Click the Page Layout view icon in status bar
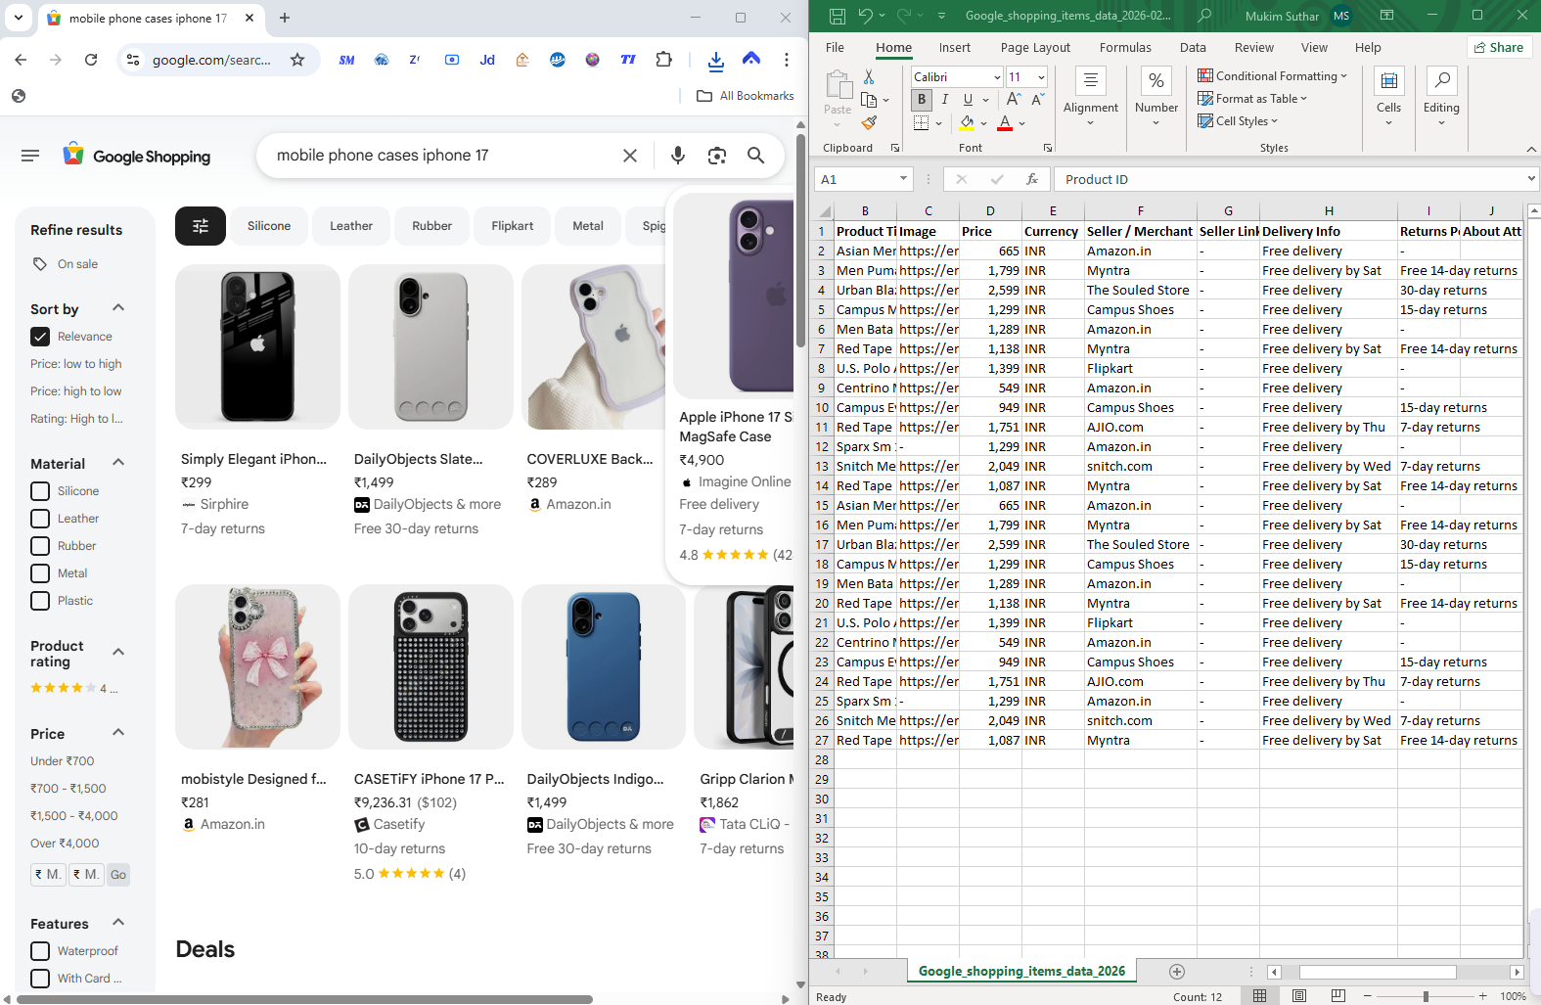1541x1005 pixels. point(1299,996)
